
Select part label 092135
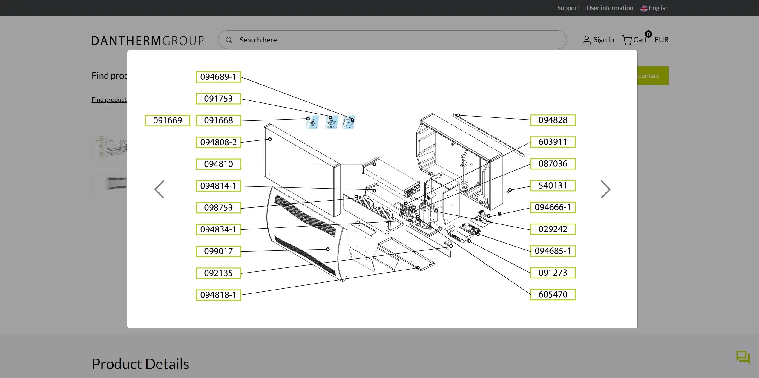(x=218, y=273)
